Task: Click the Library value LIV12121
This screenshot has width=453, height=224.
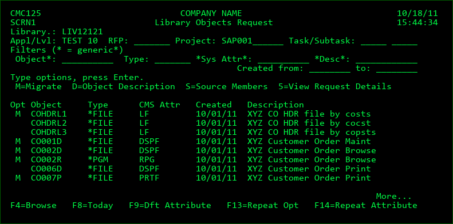Action: 82,31
